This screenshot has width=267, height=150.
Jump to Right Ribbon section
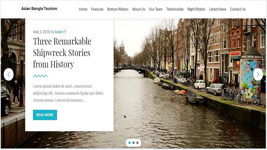(x=196, y=9)
